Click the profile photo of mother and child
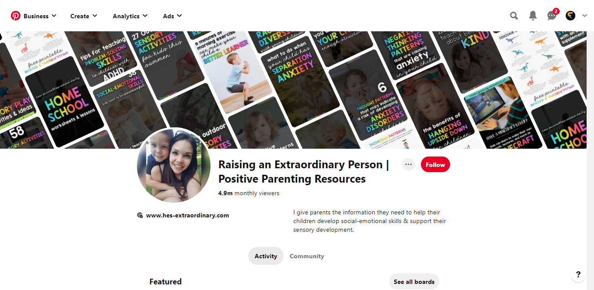The width and height of the screenshot is (594, 290). coord(174,165)
